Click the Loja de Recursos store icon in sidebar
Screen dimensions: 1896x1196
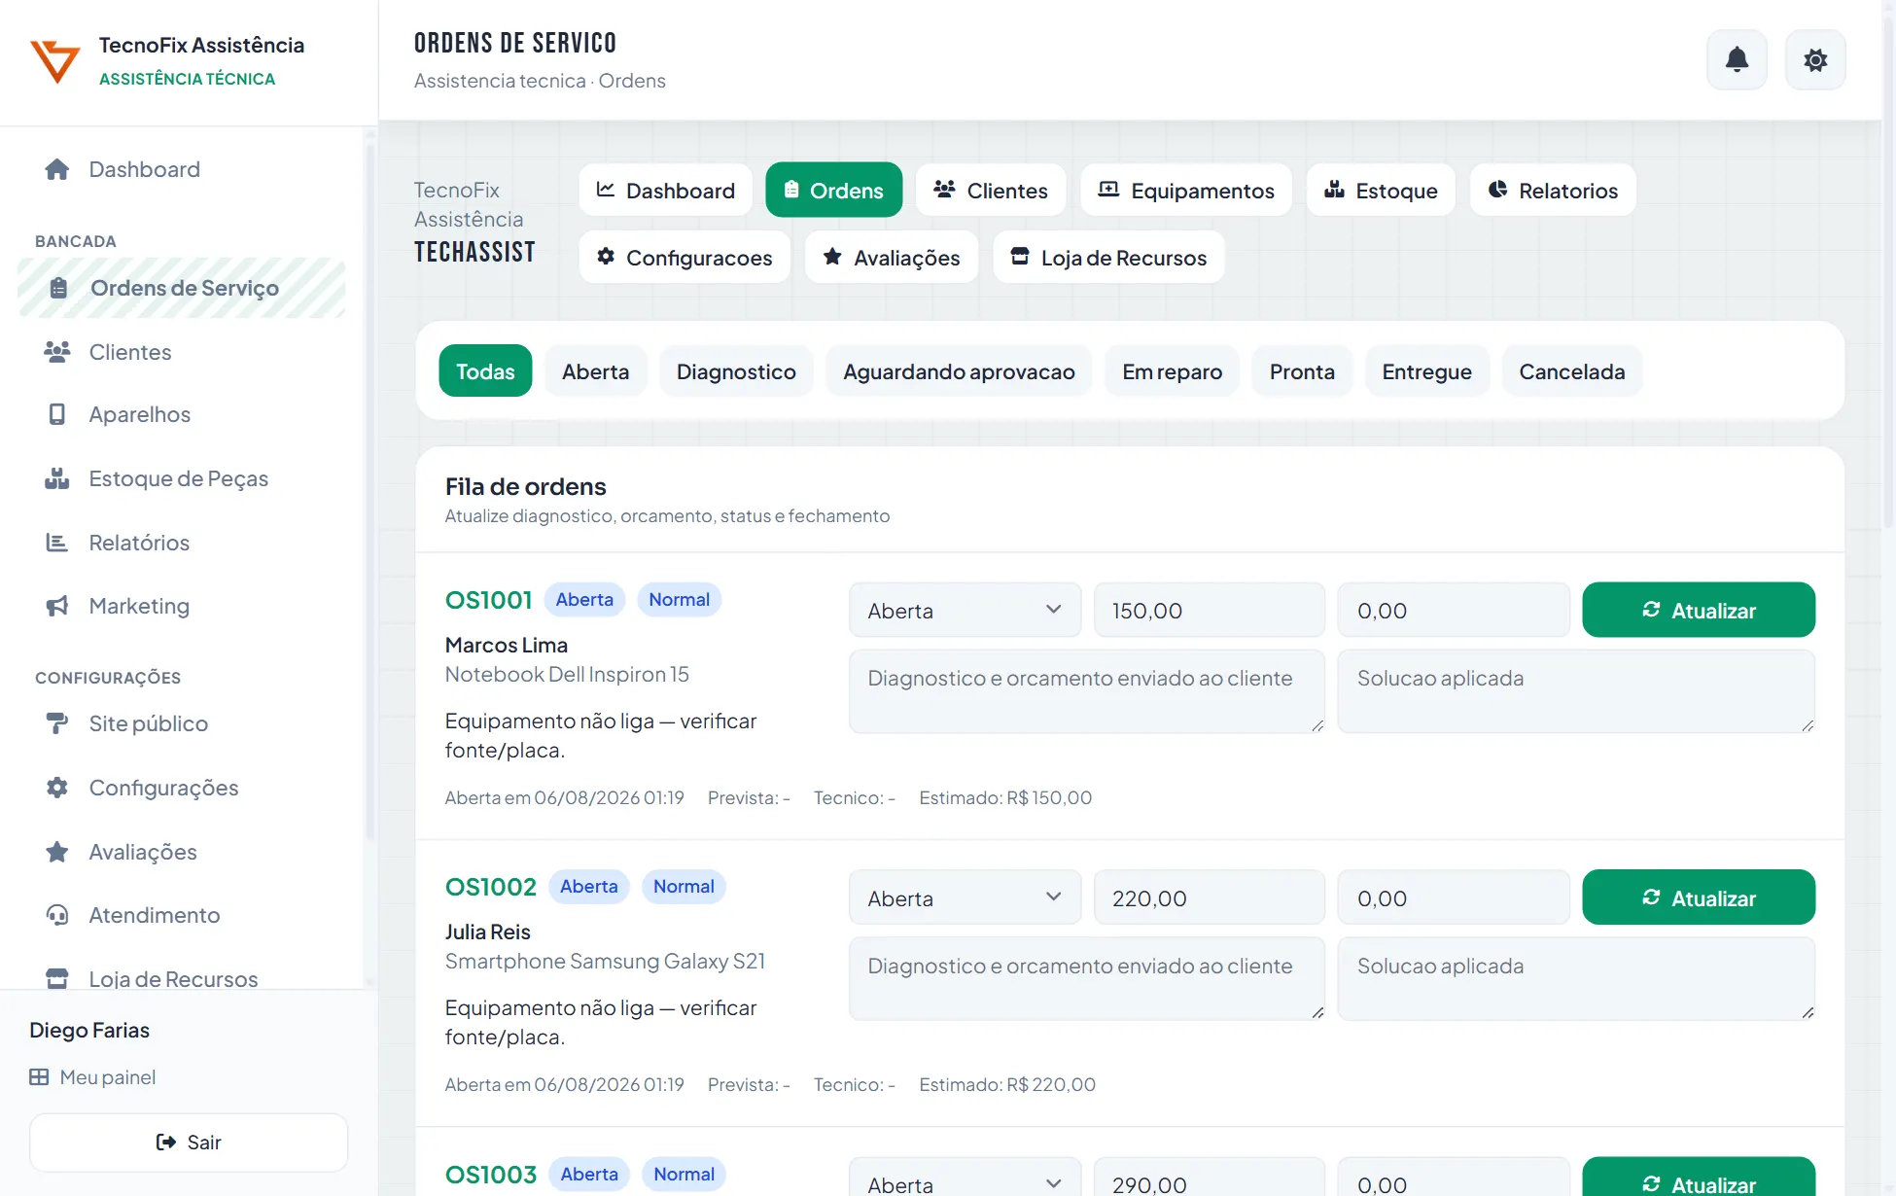pyautogui.click(x=57, y=978)
